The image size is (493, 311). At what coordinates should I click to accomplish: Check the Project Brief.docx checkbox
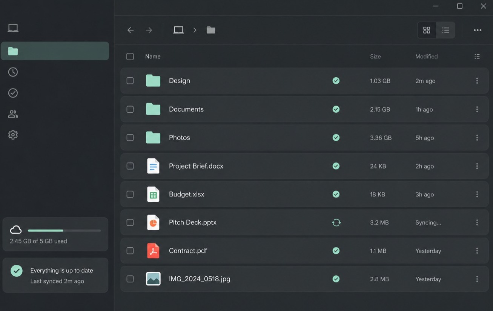coord(130,166)
